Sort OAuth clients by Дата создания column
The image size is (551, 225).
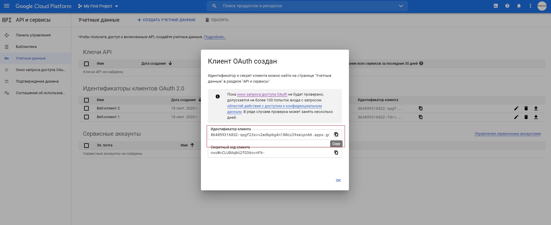(183, 100)
